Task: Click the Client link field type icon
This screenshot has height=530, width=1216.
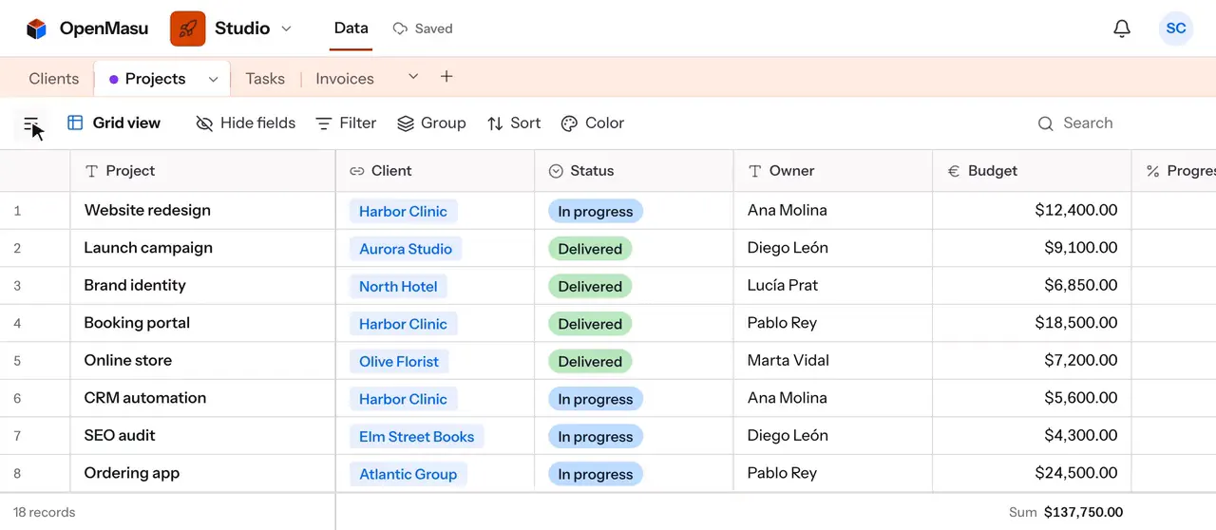Action: point(357,171)
